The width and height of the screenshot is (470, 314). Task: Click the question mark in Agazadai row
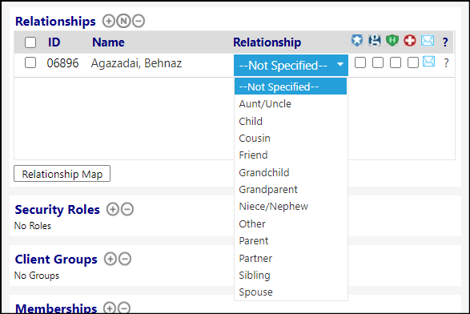(x=446, y=63)
